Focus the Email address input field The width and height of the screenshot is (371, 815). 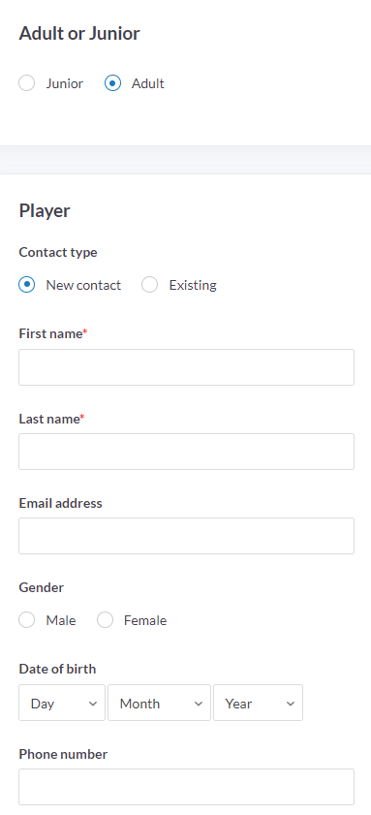[x=187, y=536]
